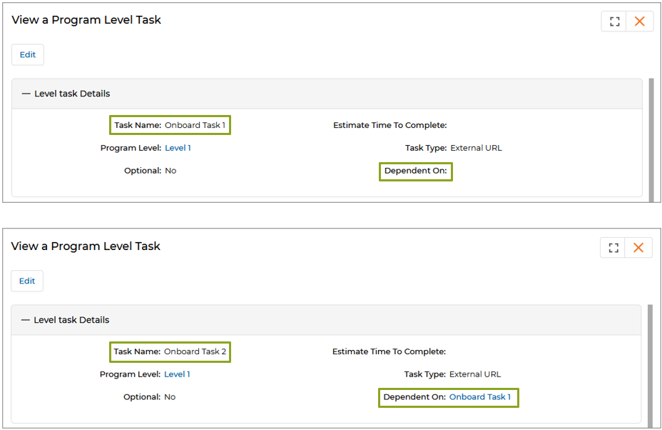
Task: Click 'External URL' value in Onboard Task 1 dialog
Action: click(477, 148)
